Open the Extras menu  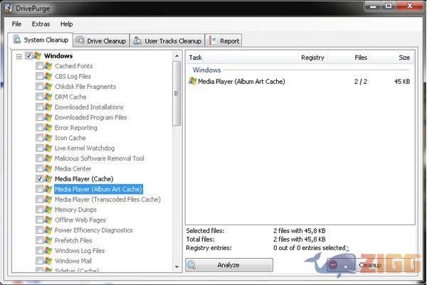41,24
